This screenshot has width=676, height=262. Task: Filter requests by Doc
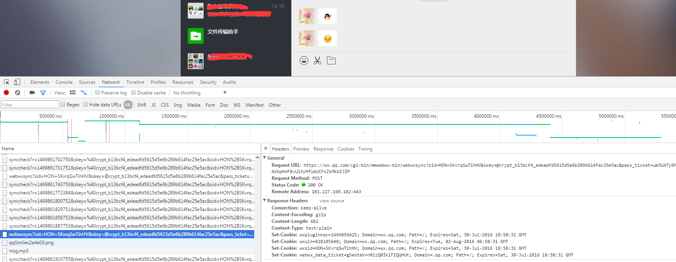pyautogui.click(x=224, y=105)
